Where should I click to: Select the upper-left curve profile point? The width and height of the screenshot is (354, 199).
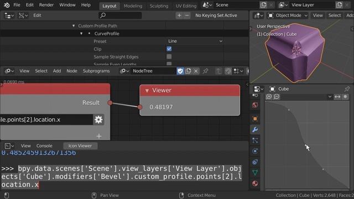tap(289, 110)
